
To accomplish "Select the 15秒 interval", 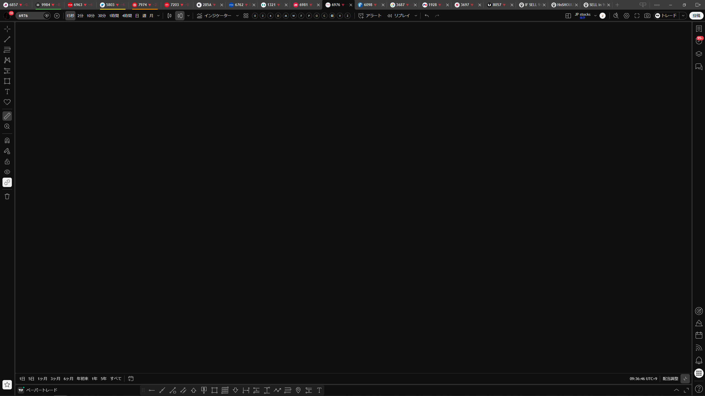I will pos(70,16).
